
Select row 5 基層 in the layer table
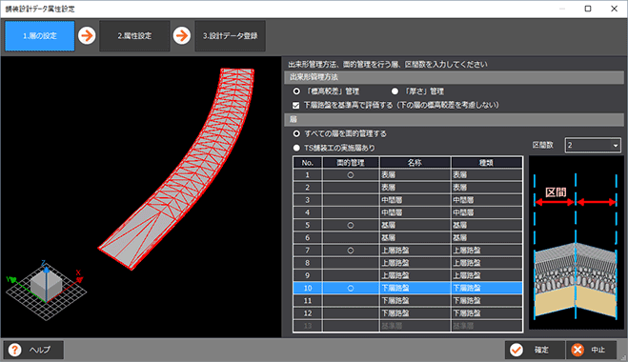[x=408, y=225]
